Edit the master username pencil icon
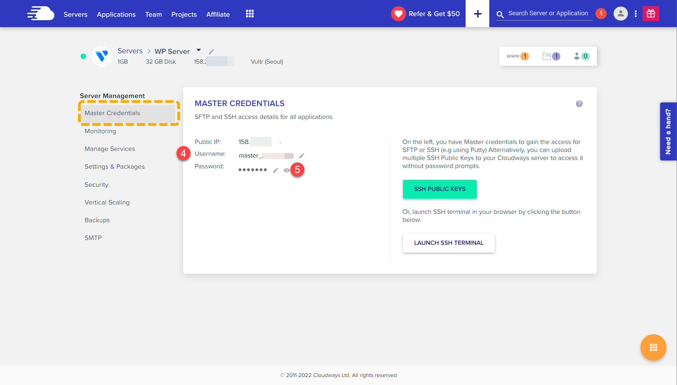Screen dimensions: 677x385 (302, 156)
